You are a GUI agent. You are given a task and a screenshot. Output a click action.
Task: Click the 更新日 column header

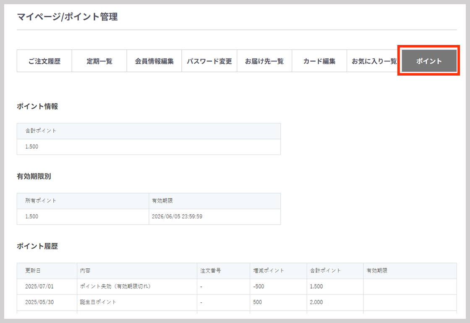[33, 271]
